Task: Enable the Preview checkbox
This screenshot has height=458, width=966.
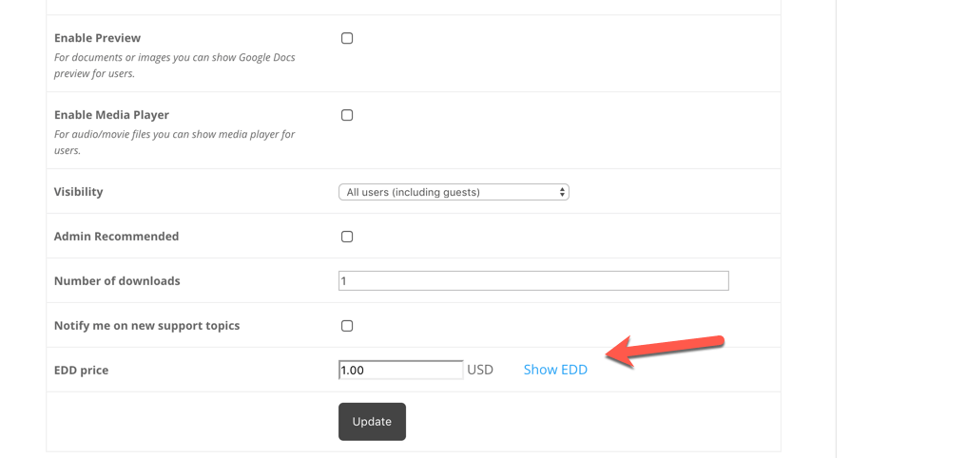Action: [347, 39]
